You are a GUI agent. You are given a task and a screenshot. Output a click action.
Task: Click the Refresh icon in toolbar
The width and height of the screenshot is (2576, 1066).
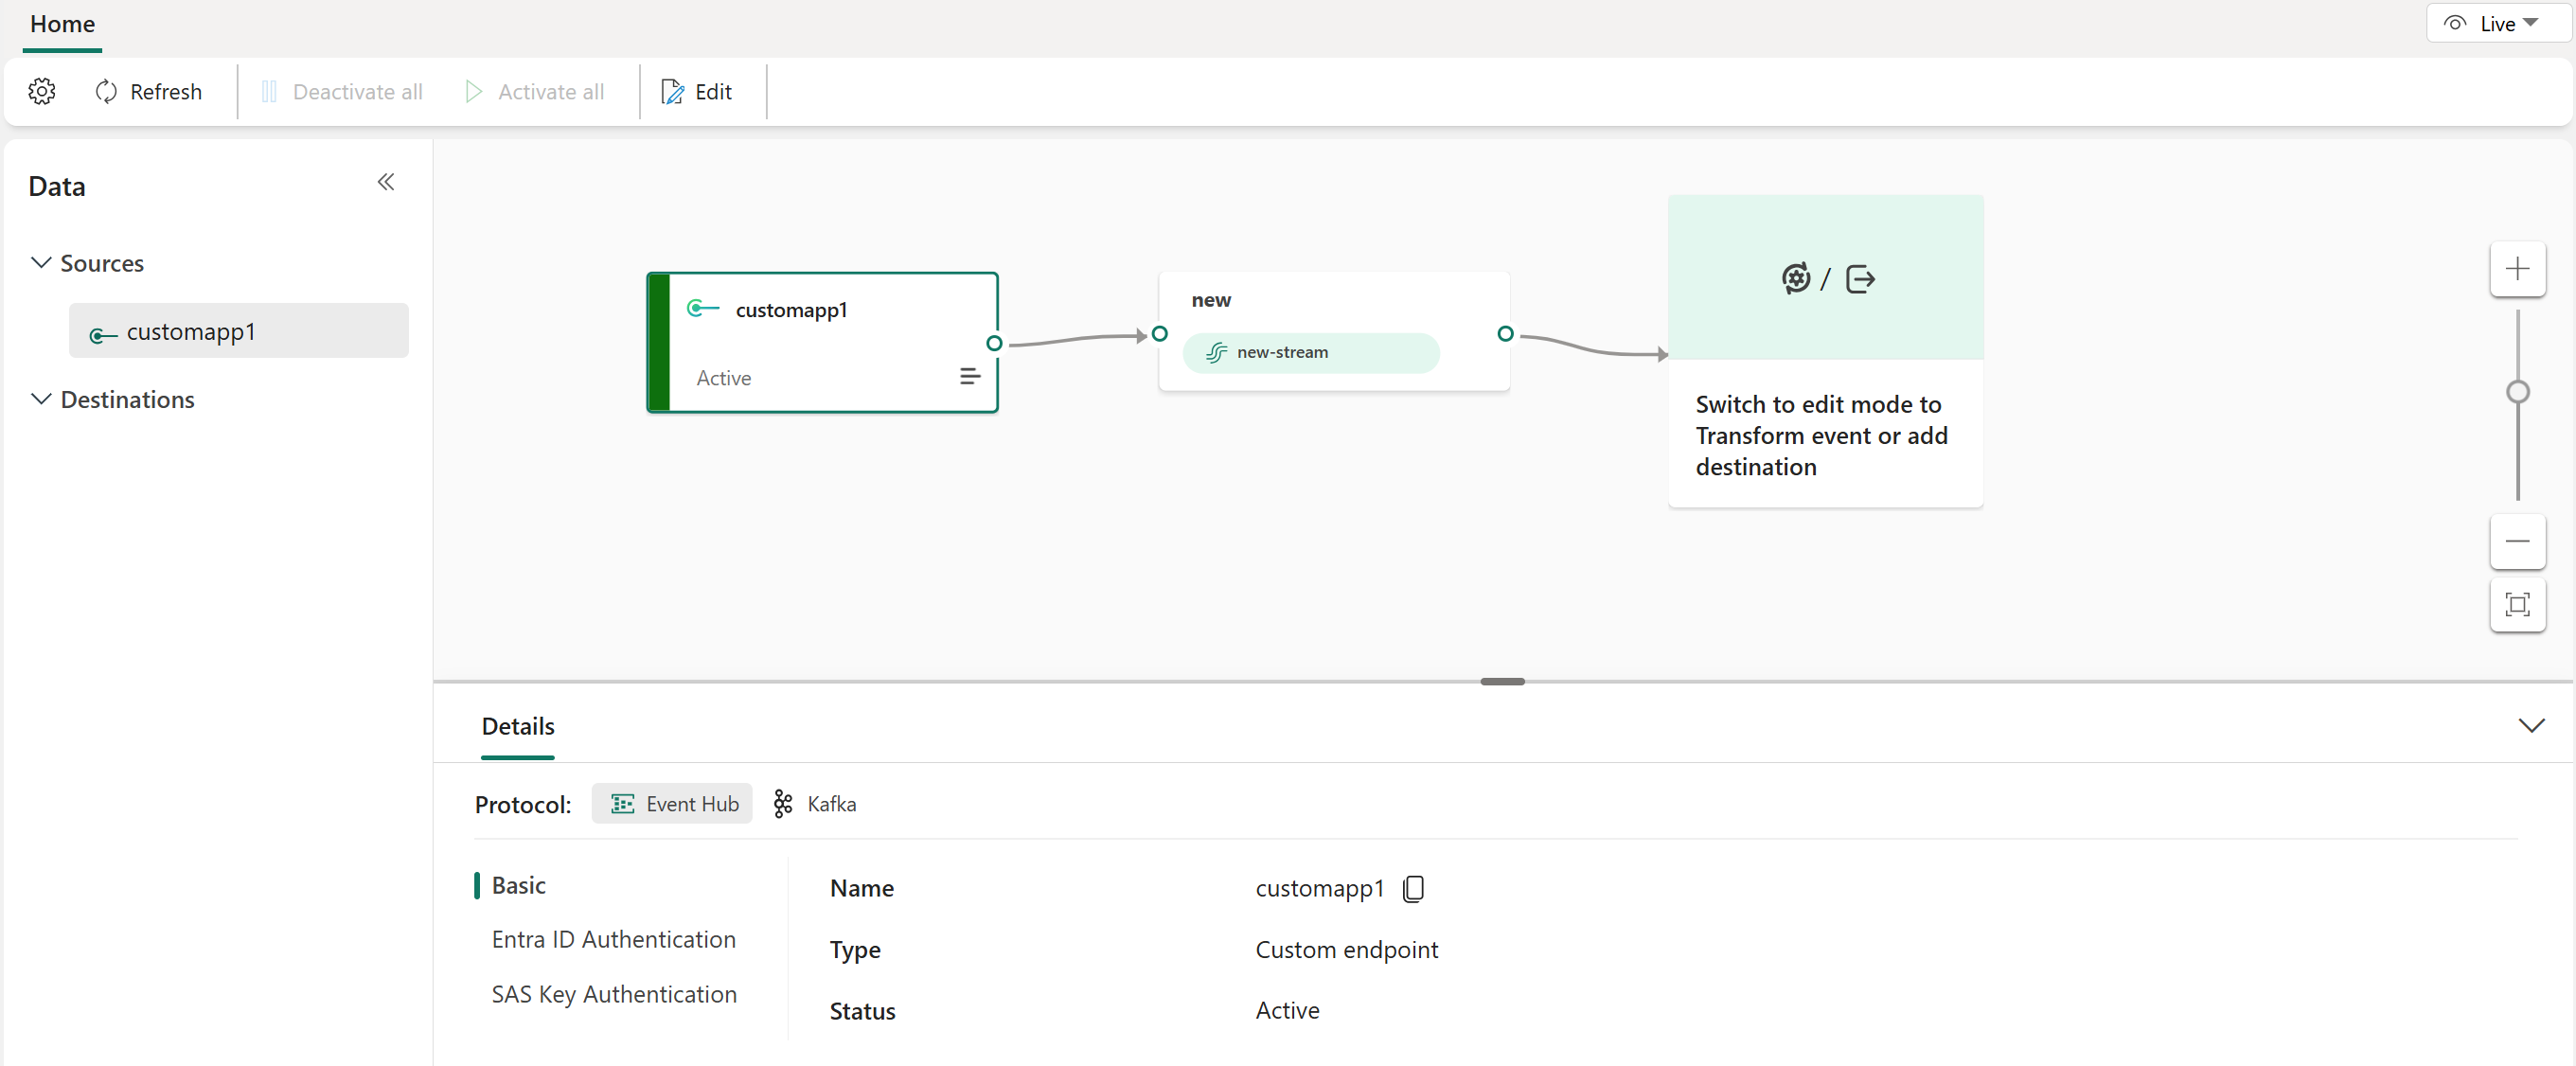tap(105, 90)
